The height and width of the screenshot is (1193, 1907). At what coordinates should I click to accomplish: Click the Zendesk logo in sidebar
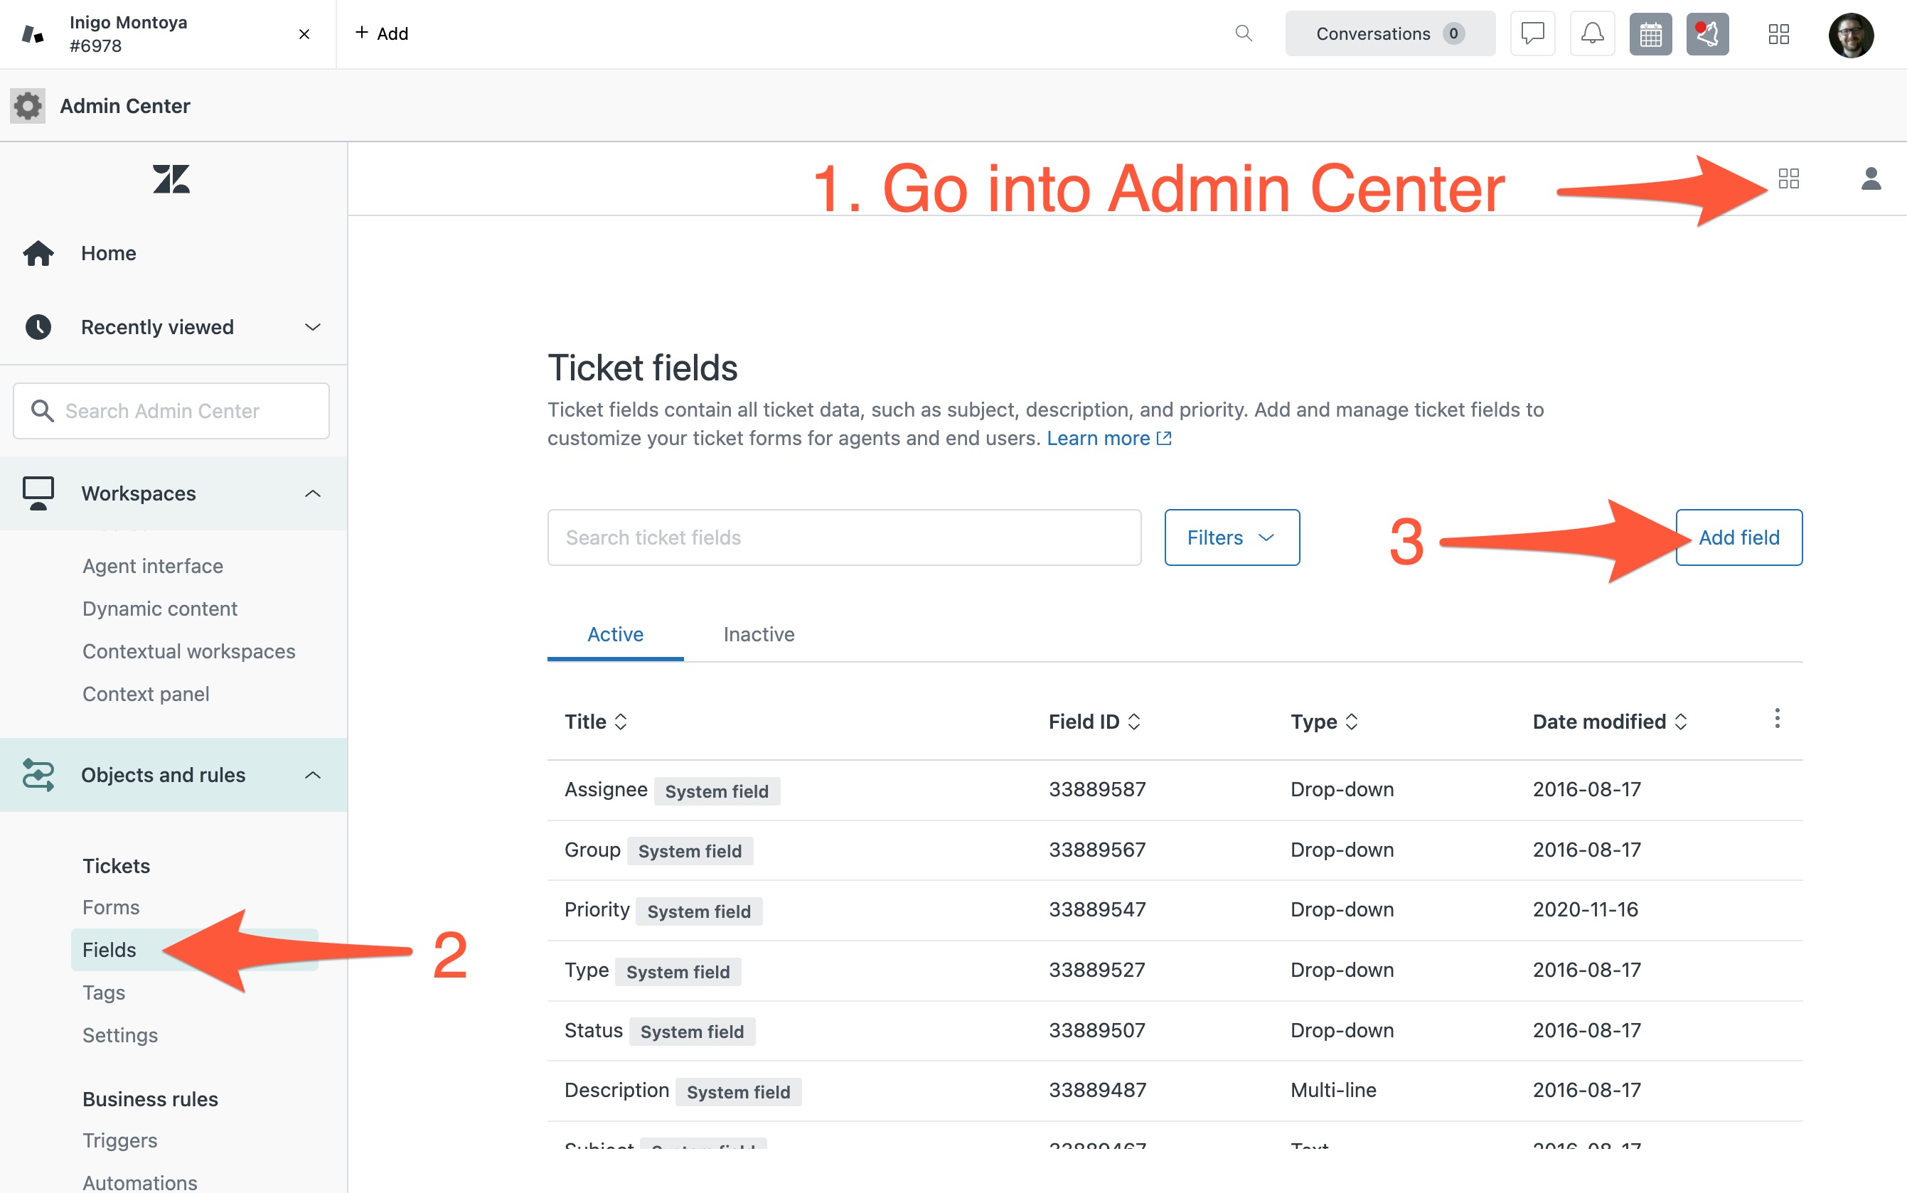(171, 179)
